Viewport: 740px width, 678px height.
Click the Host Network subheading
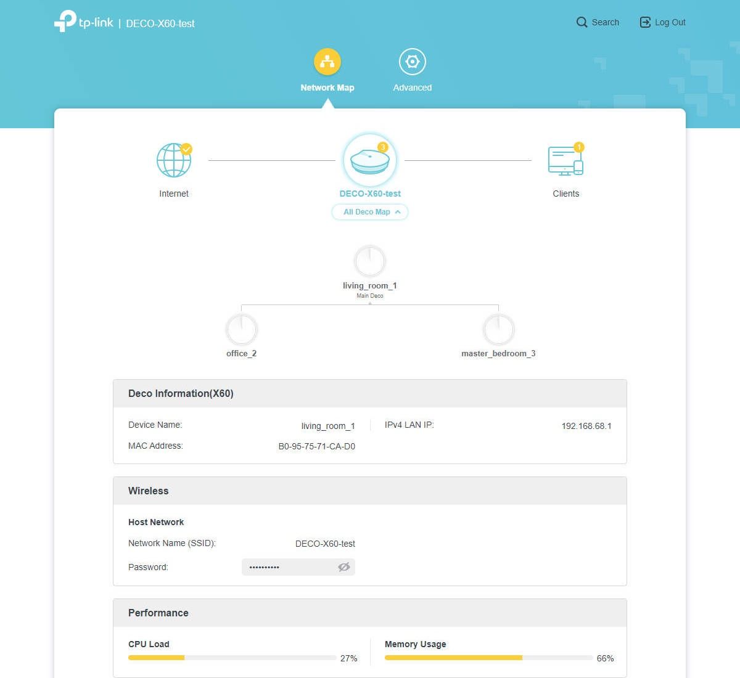point(156,522)
